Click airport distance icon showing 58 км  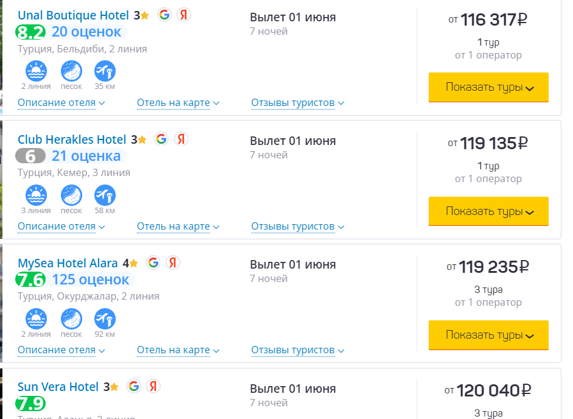click(105, 195)
